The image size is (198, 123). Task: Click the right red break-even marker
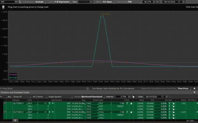click(127, 62)
